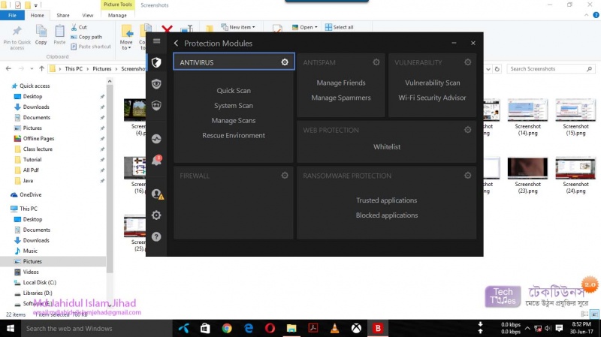This screenshot has width=601, height=337.
Task: Select Downloads under Quick access
Action: (x=36, y=107)
